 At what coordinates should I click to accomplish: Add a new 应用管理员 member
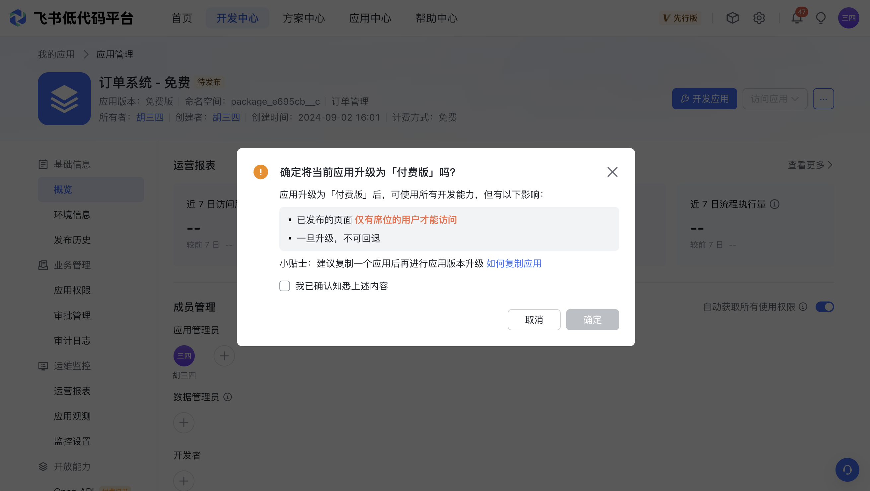tap(224, 356)
